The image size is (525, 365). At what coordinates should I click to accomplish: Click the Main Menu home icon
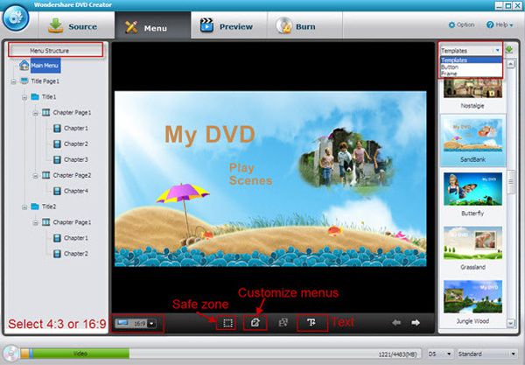point(24,65)
